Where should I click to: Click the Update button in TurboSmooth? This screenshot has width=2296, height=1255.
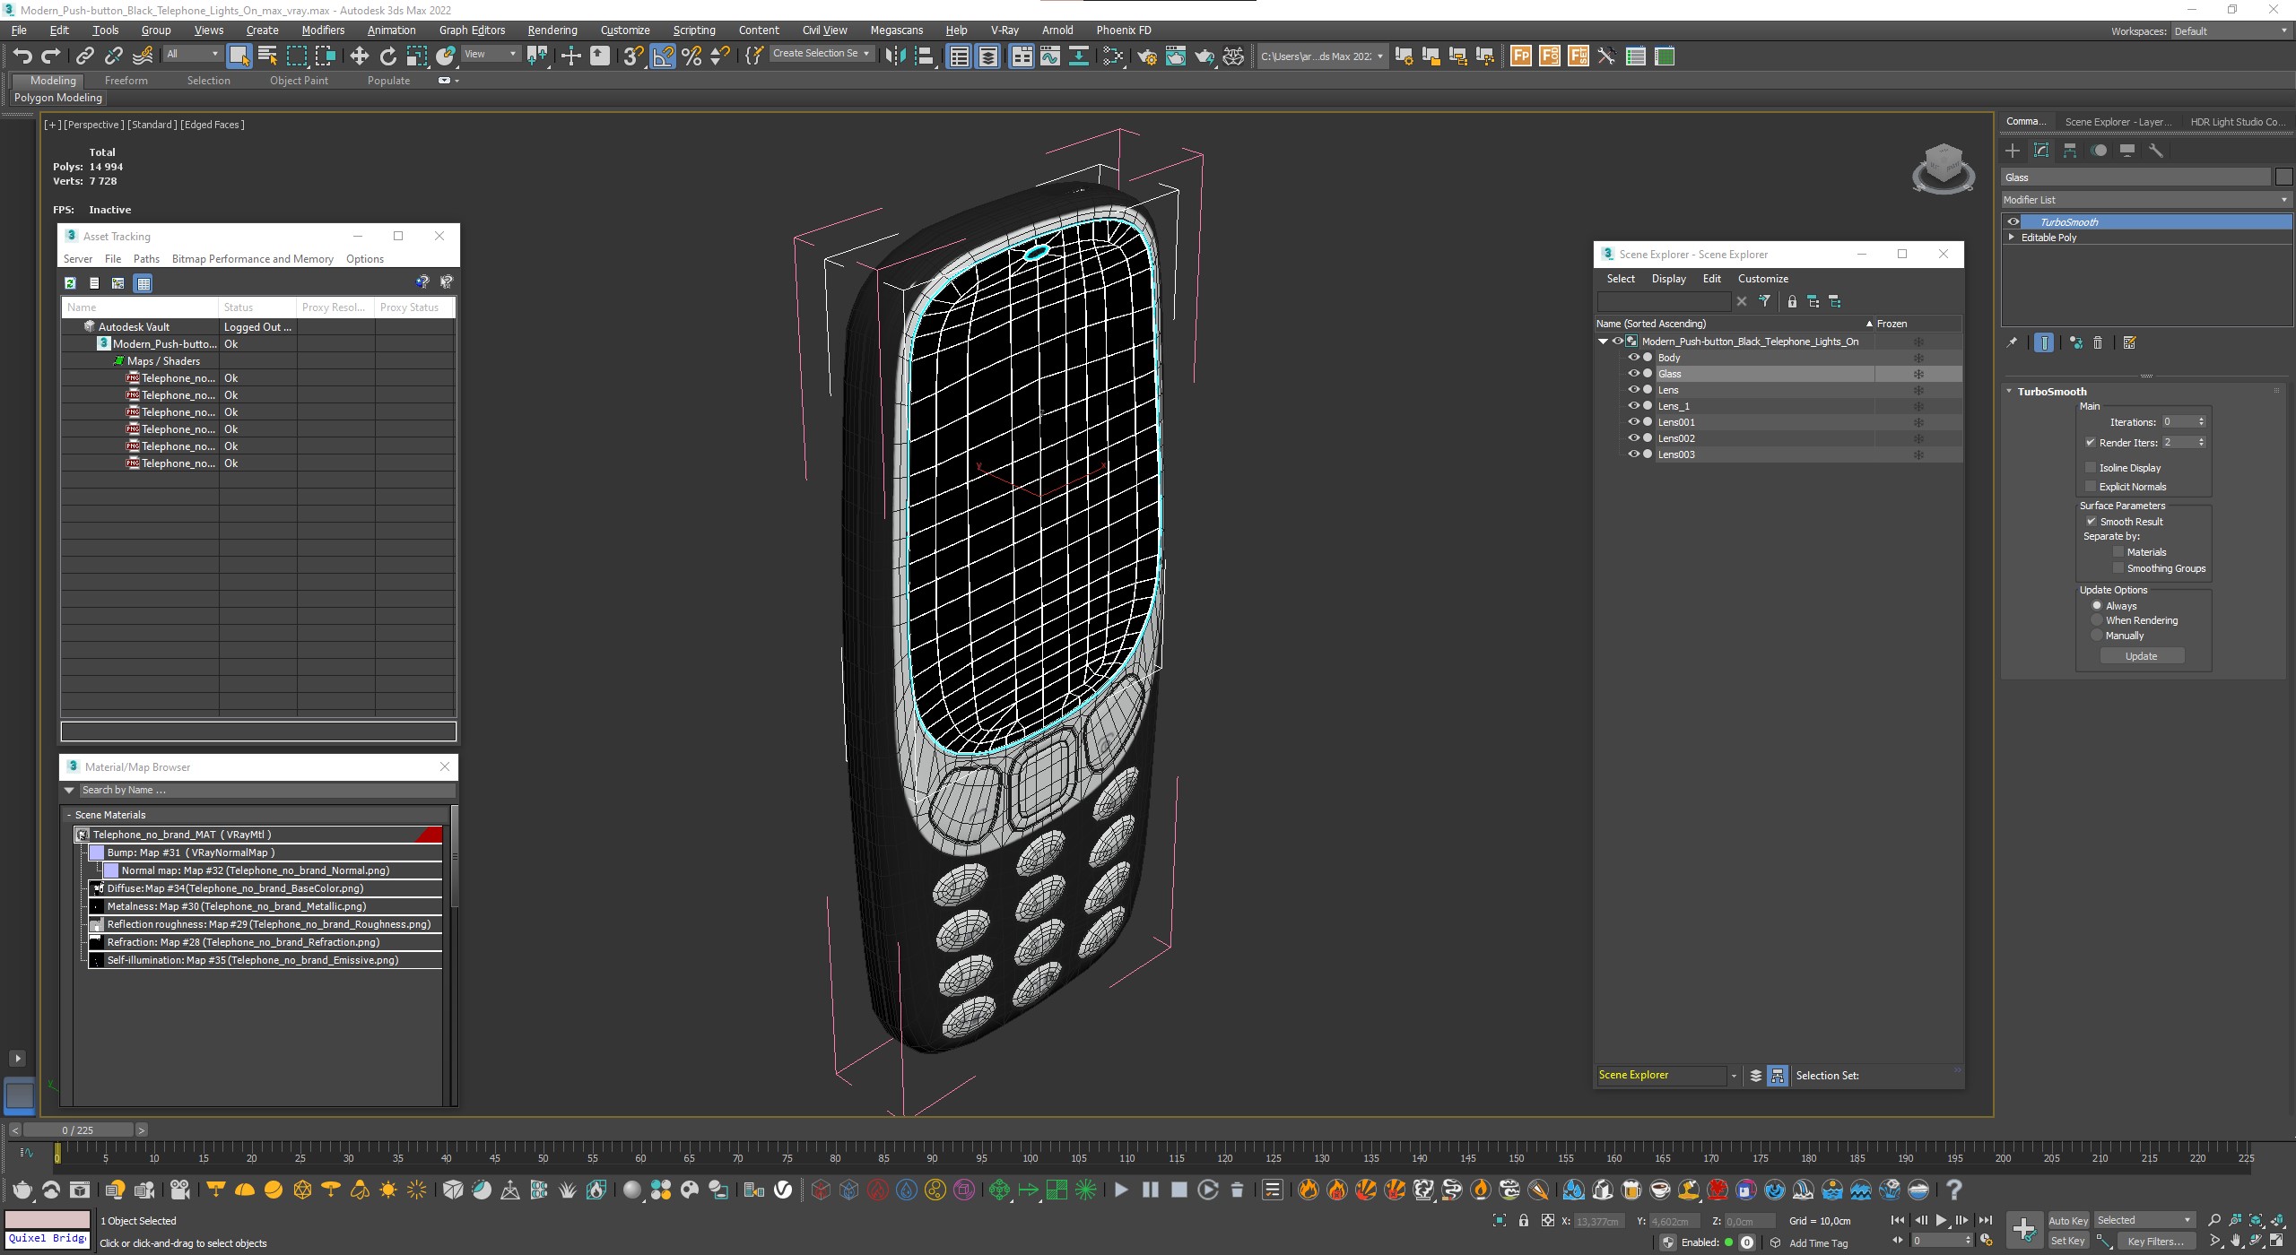(x=2143, y=653)
